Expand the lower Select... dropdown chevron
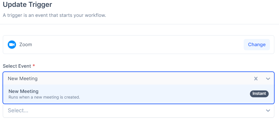The width and height of the screenshot is (279, 121). pos(268,110)
